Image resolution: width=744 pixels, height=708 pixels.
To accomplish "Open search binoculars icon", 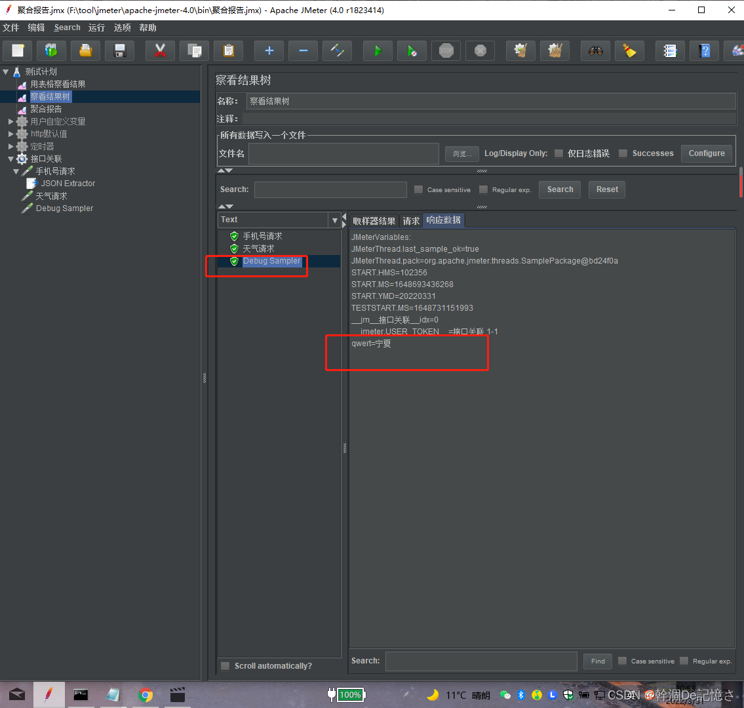I will point(595,50).
